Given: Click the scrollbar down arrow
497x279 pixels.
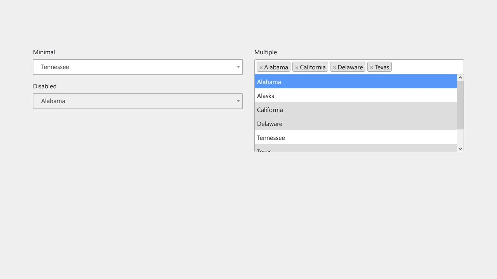Looking at the screenshot, I should (460, 148).
